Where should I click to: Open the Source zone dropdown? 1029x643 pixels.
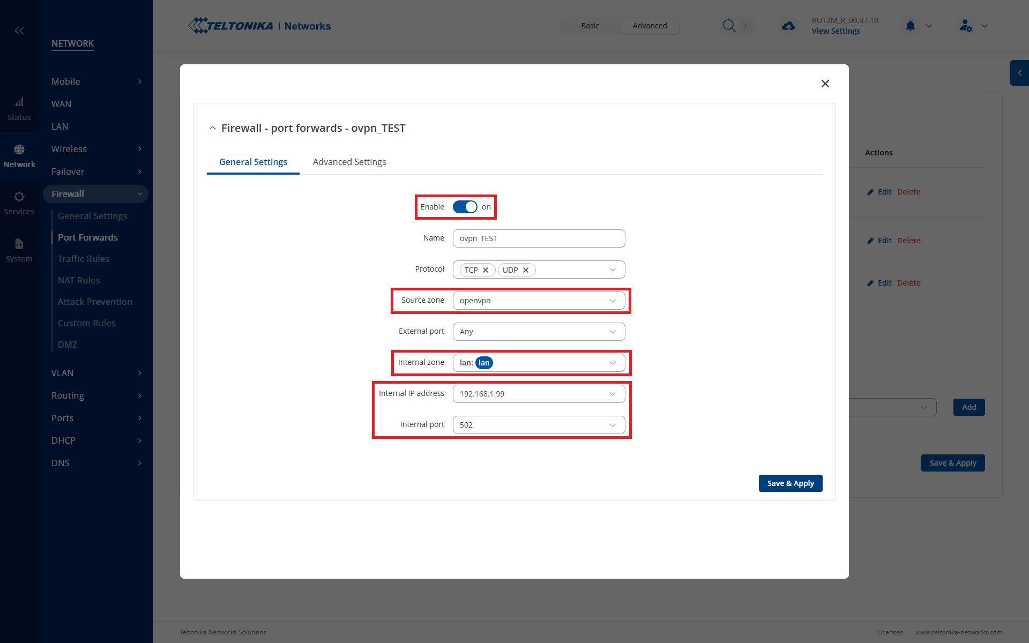pyautogui.click(x=539, y=301)
